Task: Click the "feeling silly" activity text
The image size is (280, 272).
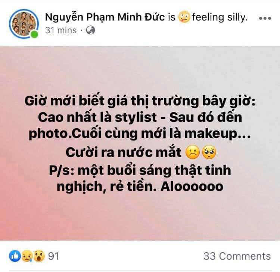Action: tap(220, 17)
